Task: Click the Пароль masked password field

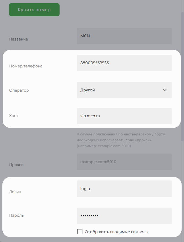Action: coord(124,216)
